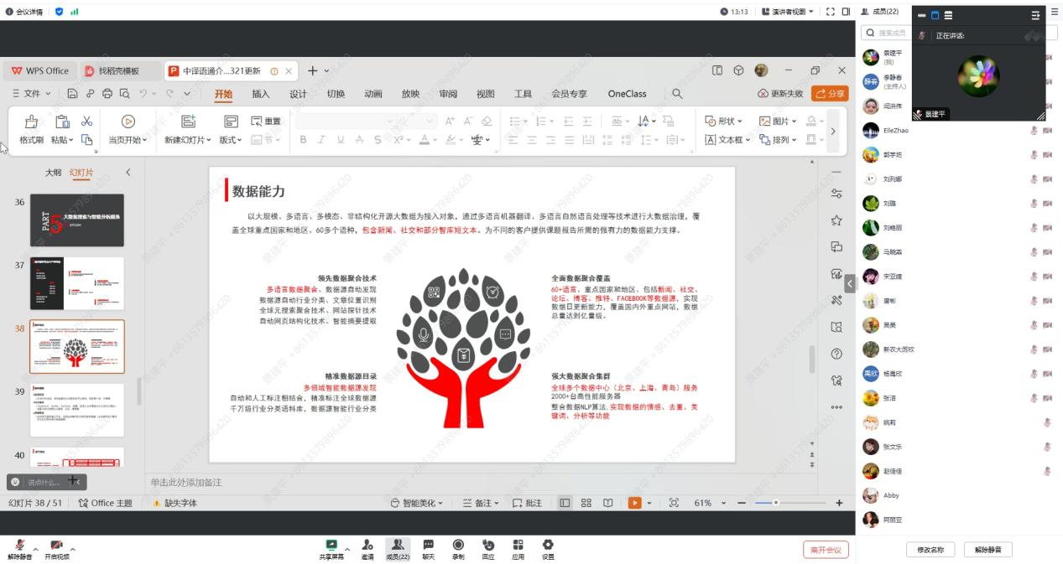The image size is (1063, 564).
Task: Click the 共享屏幕 share screen icon
Action: point(331,545)
